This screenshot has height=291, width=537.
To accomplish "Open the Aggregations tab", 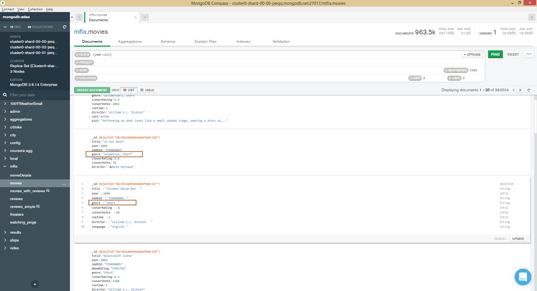I will [130, 41].
